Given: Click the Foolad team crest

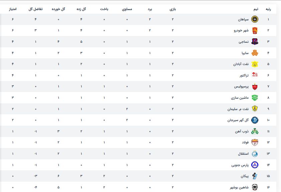Looking at the screenshot, I should [255, 142].
